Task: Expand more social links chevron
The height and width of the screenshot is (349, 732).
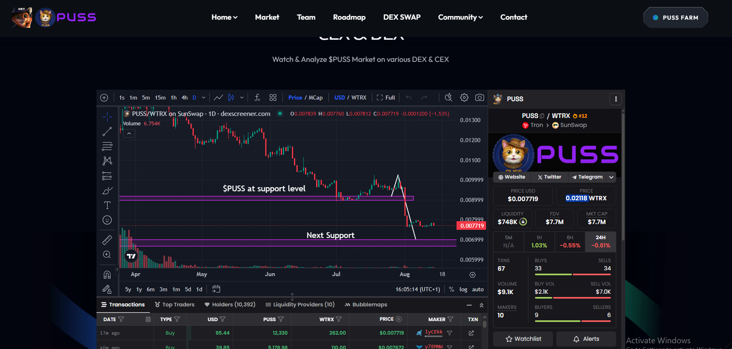Action: click(x=611, y=177)
